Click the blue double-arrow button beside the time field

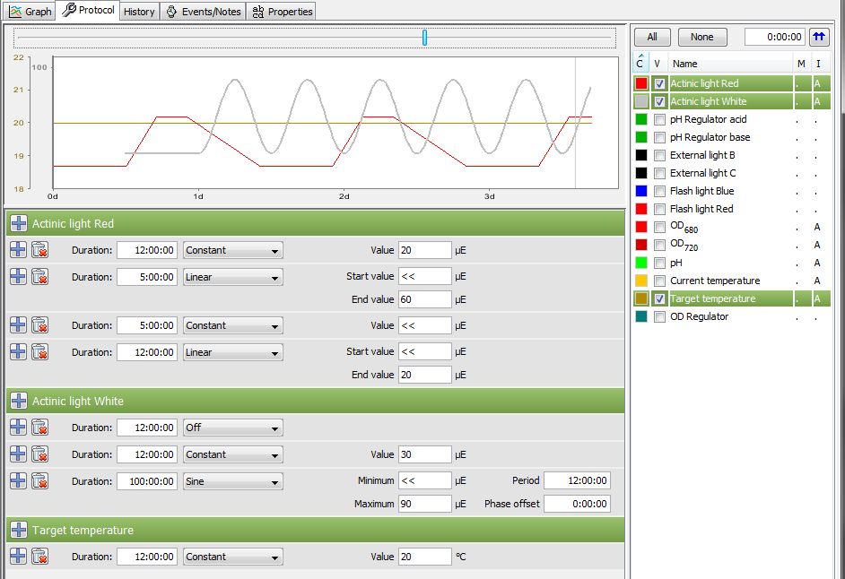819,37
